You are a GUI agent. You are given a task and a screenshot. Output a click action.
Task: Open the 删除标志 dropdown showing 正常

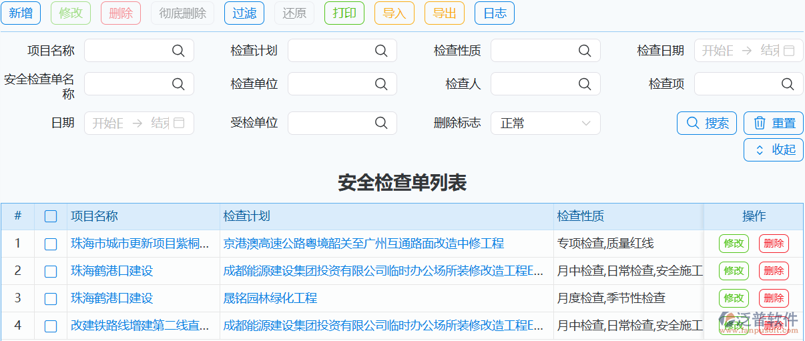point(545,123)
